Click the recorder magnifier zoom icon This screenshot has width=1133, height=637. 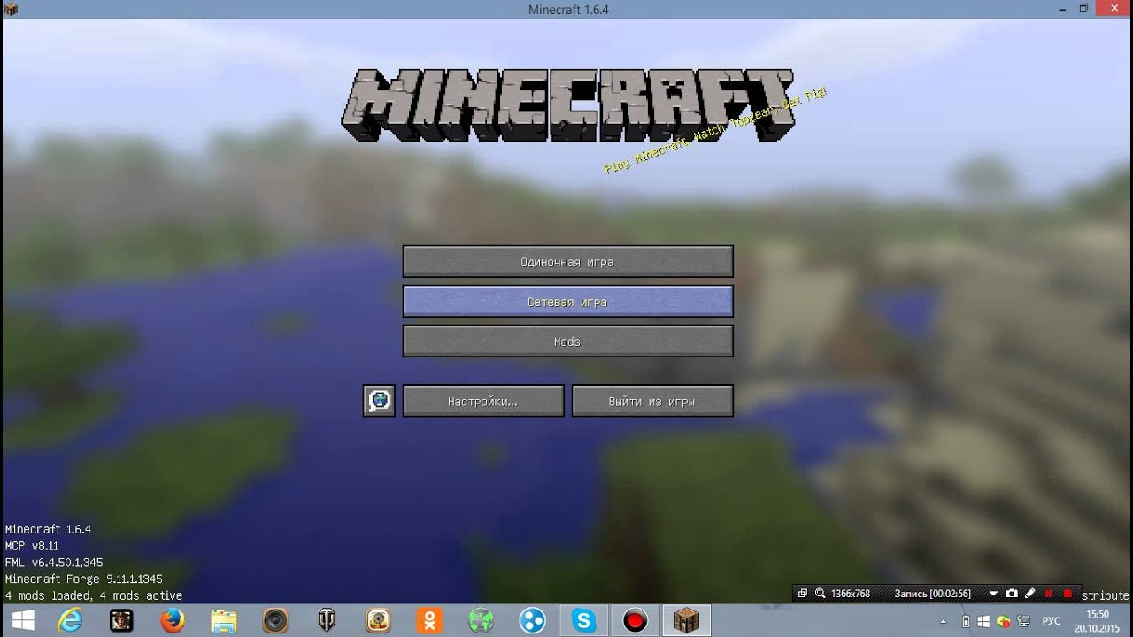point(820,594)
